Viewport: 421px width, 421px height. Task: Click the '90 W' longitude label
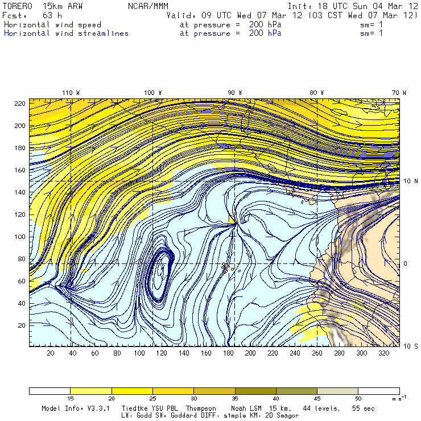point(235,93)
